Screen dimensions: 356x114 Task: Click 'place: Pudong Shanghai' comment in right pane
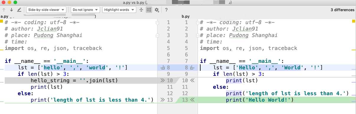click(x=239, y=35)
